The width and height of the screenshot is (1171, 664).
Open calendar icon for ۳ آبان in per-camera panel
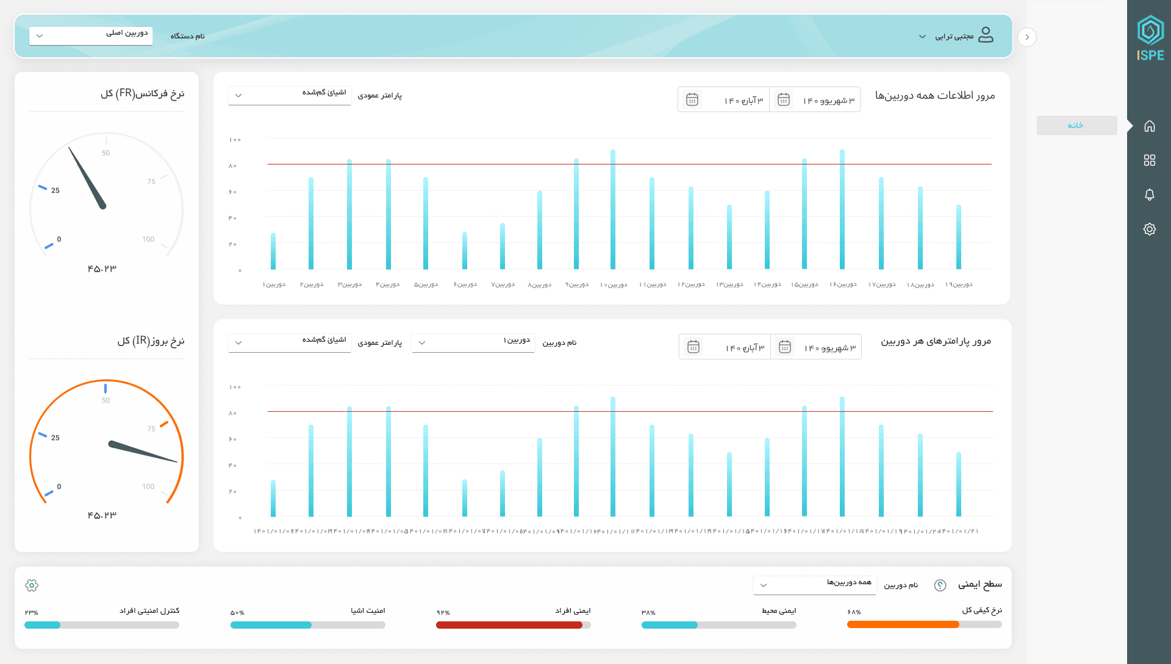pyautogui.click(x=693, y=347)
